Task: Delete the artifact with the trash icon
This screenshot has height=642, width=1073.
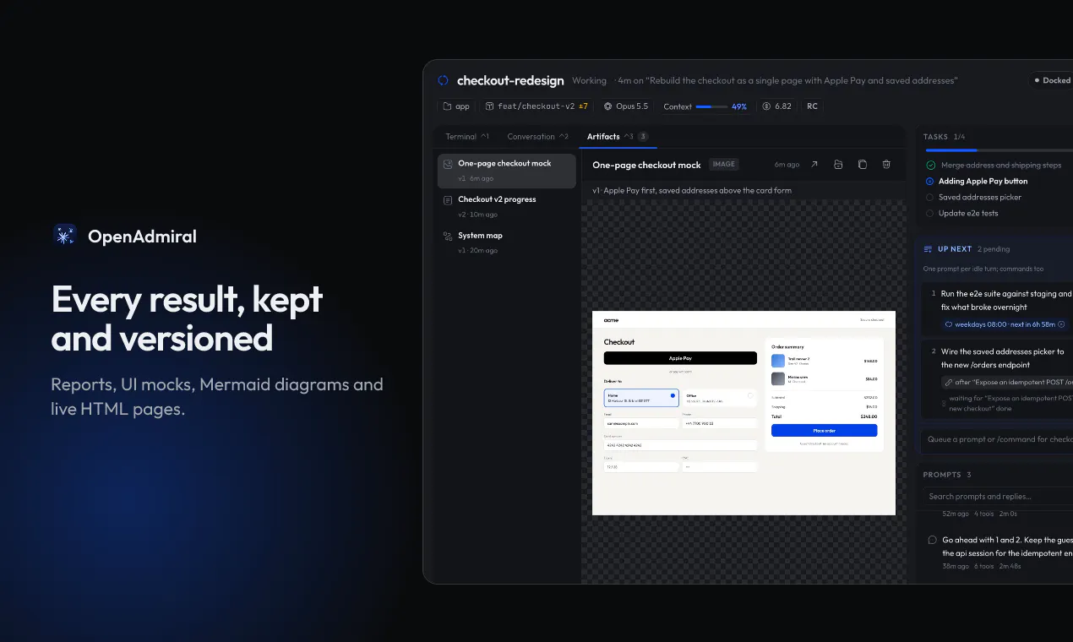Action: pyautogui.click(x=886, y=165)
